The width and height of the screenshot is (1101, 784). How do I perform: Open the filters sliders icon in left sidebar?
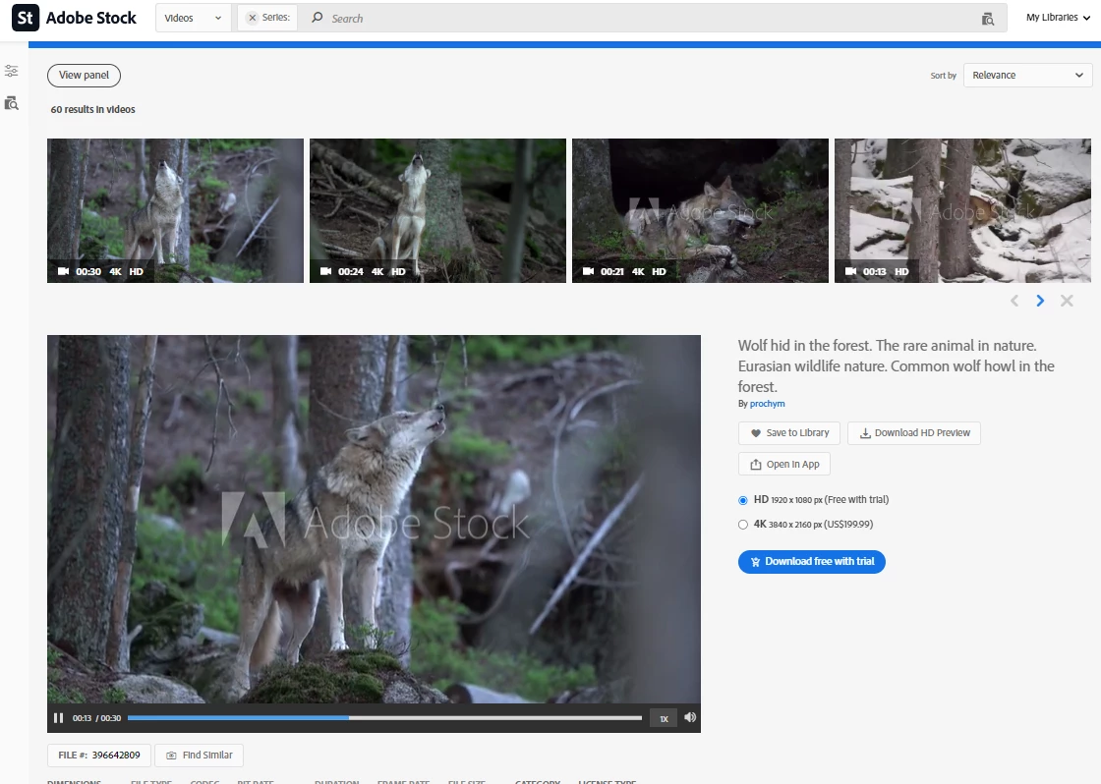tap(11, 71)
